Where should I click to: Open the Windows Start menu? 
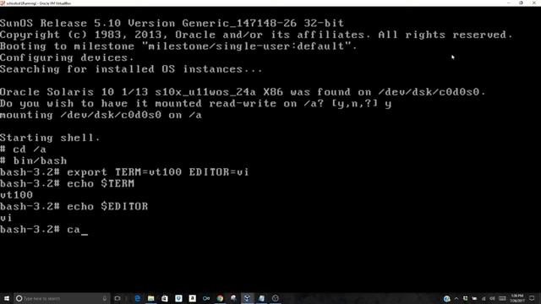click(x=7, y=298)
